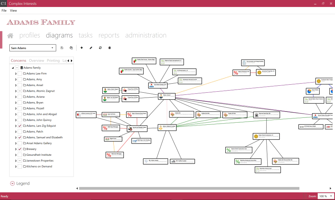
Task: Select the Wells Fargo Mortgage node
Action: [111, 128]
